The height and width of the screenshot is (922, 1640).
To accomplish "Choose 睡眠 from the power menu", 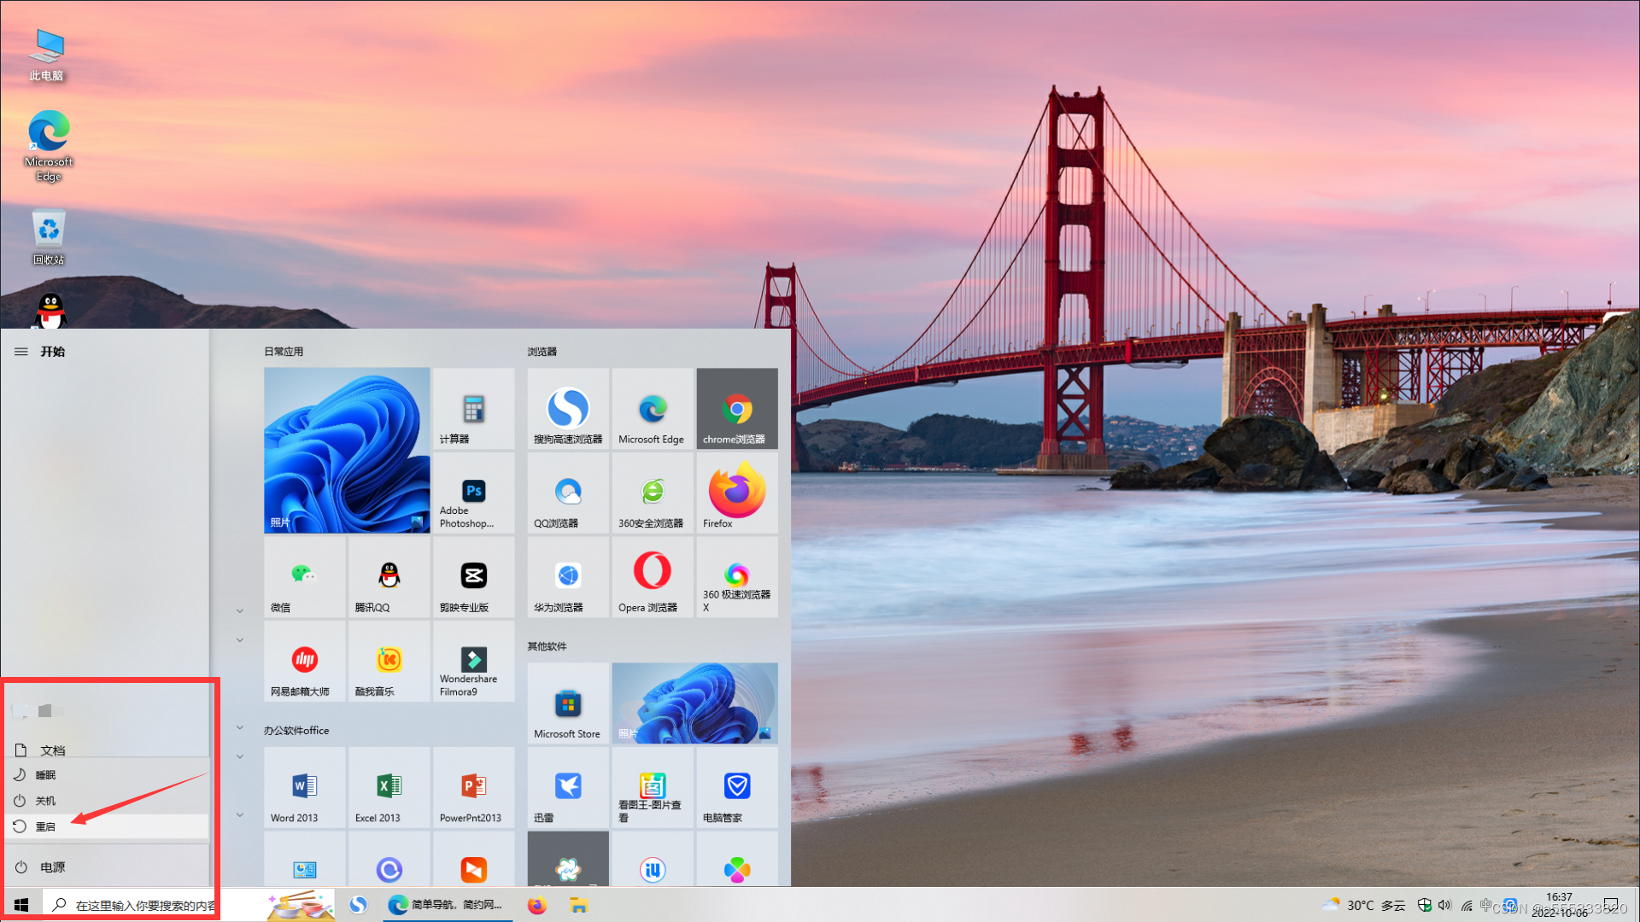I will pos(107,775).
